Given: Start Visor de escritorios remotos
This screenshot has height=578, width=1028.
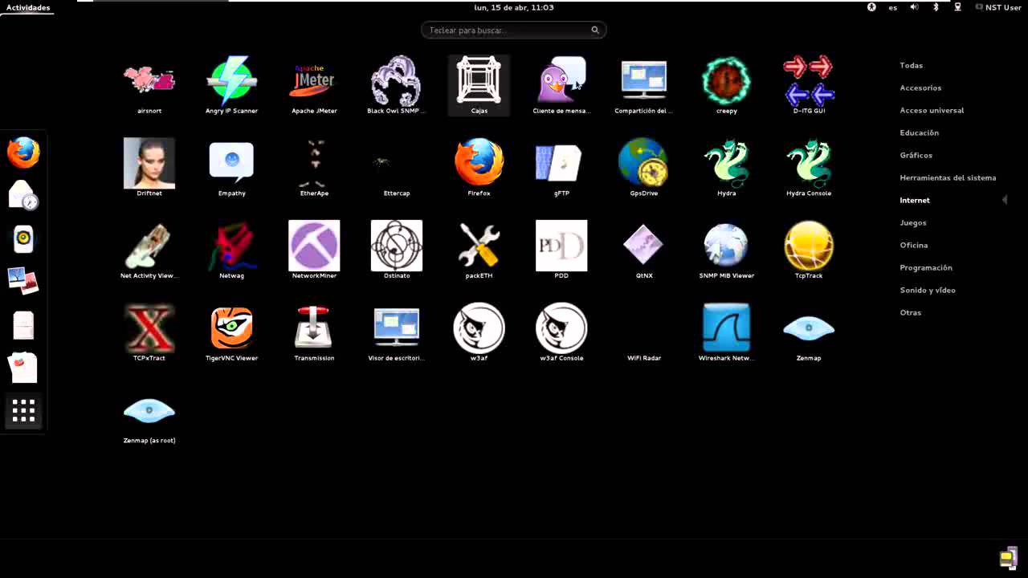Looking at the screenshot, I should [x=396, y=333].
